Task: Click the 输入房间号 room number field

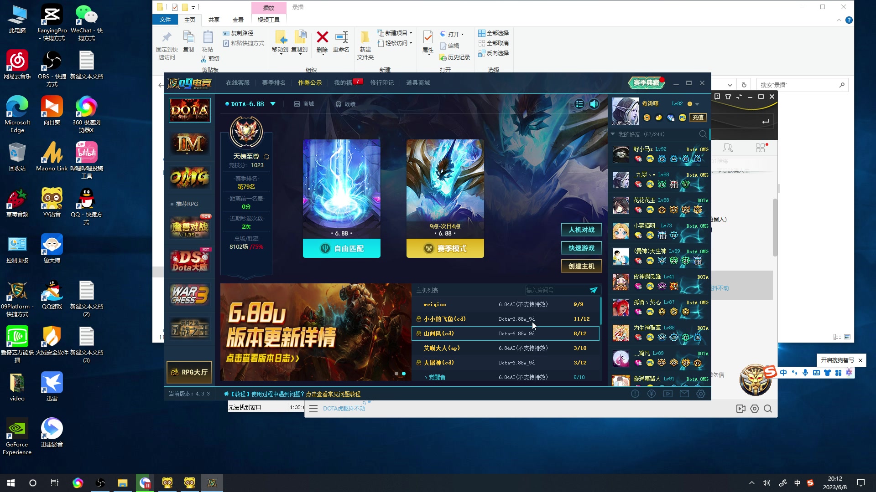Action: point(556,290)
